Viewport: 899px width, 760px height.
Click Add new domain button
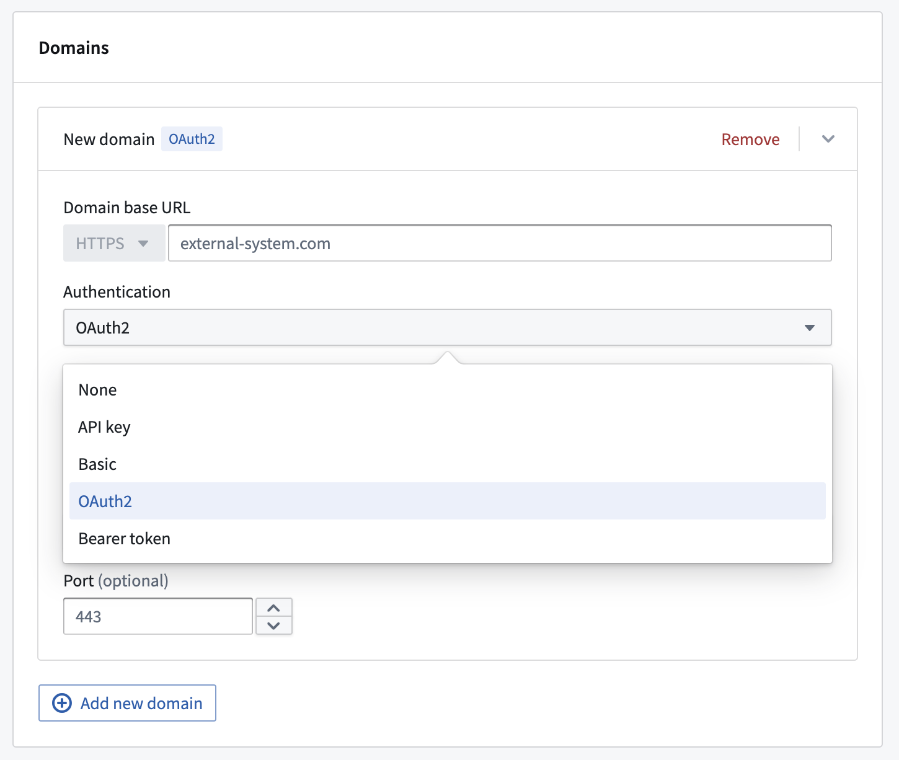pyautogui.click(x=127, y=703)
